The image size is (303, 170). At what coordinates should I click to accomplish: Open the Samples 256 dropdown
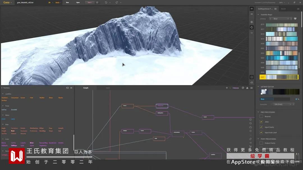click(282, 104)
